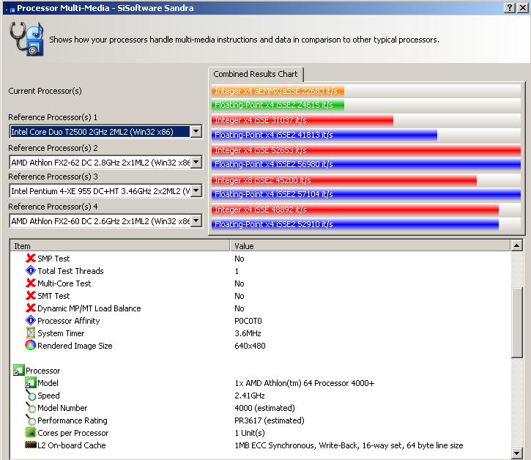Expand the Reference Processor 4 dropdown list

click(x=196, y=221)
